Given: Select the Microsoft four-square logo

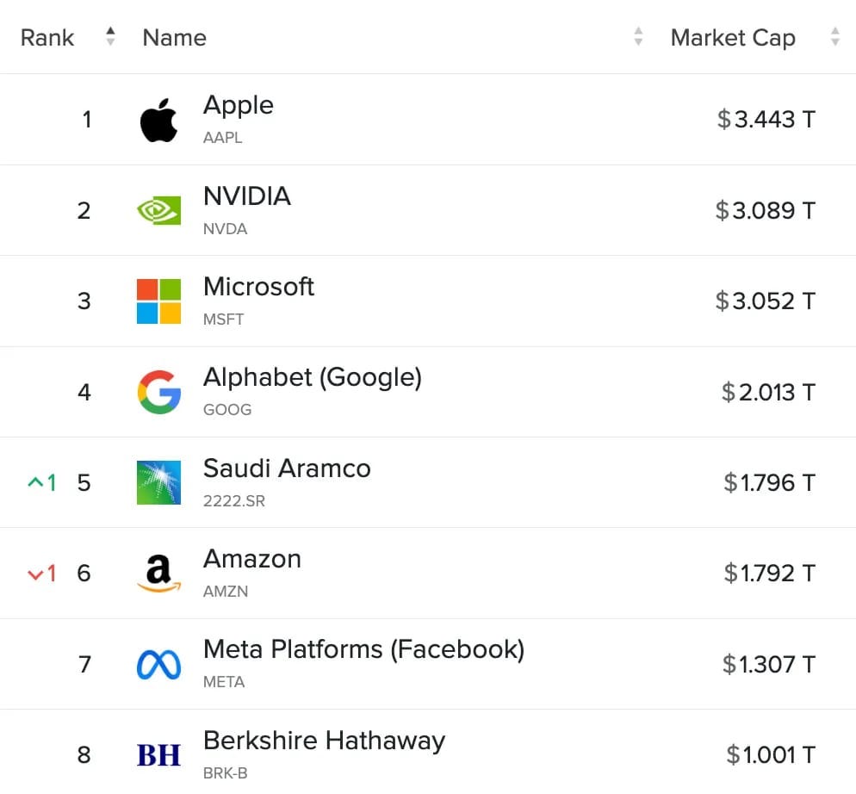Looking at the screenshot, I should [x=158, y=301].
